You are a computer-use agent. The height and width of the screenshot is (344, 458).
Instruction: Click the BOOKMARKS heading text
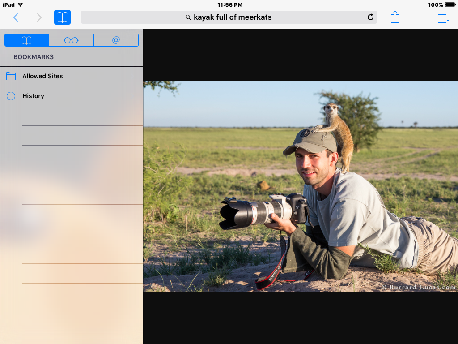pyautogui.click(x=34, y=57)
